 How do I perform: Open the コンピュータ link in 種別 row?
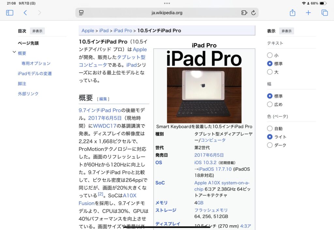(213, 140)
